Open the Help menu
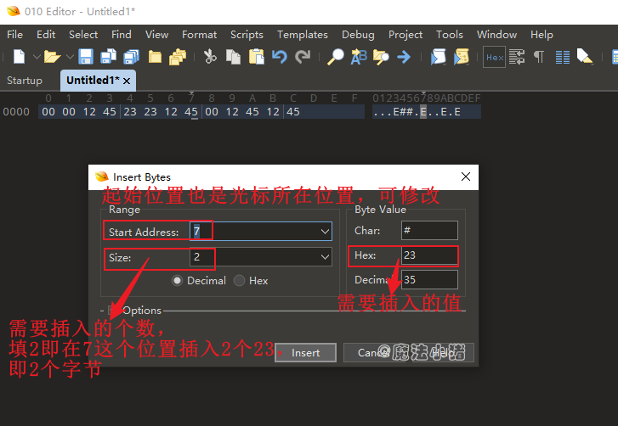This screenshot has width=618, height=426. (x=541, y=35)
